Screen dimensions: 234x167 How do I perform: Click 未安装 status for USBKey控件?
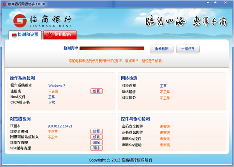(x=165, y=139)
